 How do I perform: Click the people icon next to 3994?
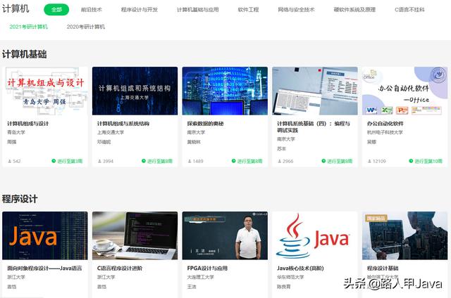[99, 161]
